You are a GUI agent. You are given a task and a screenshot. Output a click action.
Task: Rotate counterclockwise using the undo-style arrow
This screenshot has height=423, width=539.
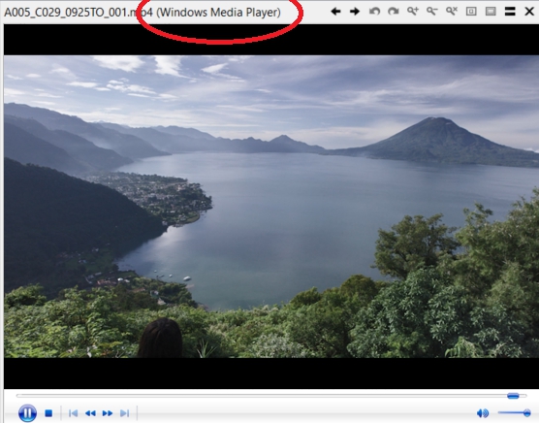(x=374, y=12)
